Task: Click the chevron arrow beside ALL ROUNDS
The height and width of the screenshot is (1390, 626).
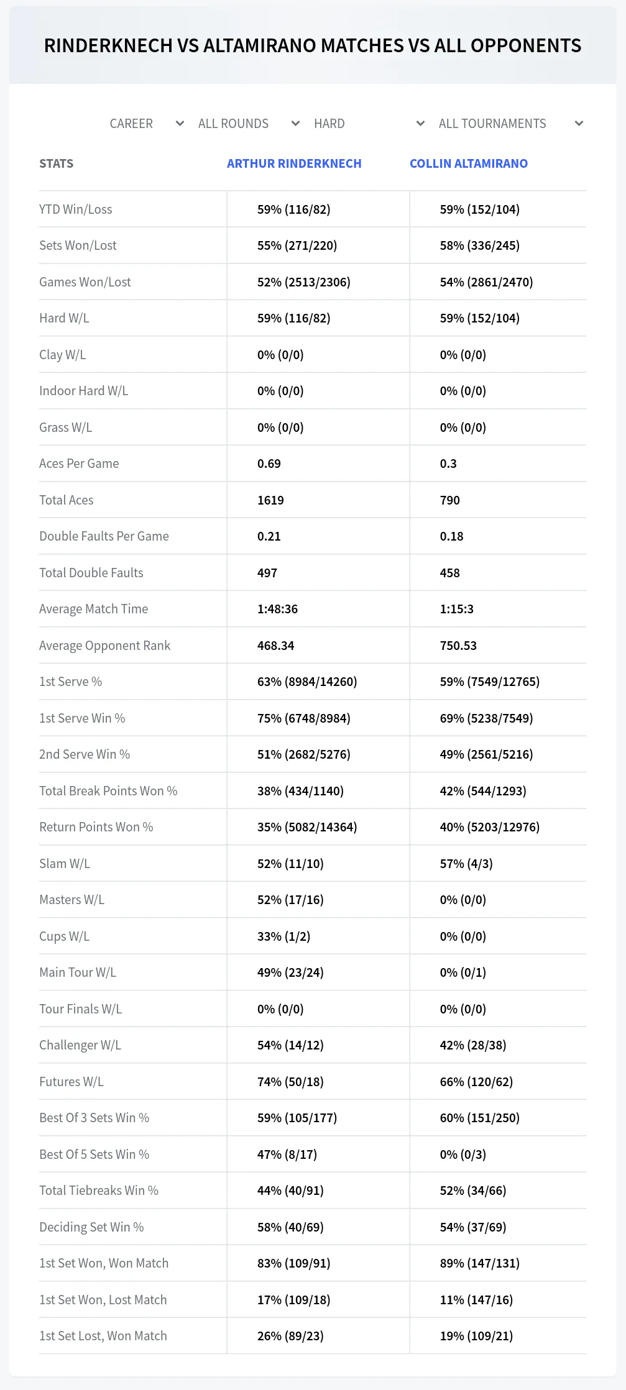Action: click(296, 124)
